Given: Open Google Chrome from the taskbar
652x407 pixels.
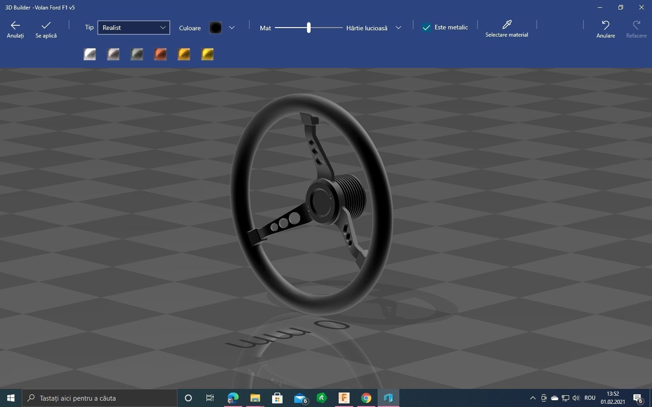Looking at the screenshot, I should pos(366,398).
